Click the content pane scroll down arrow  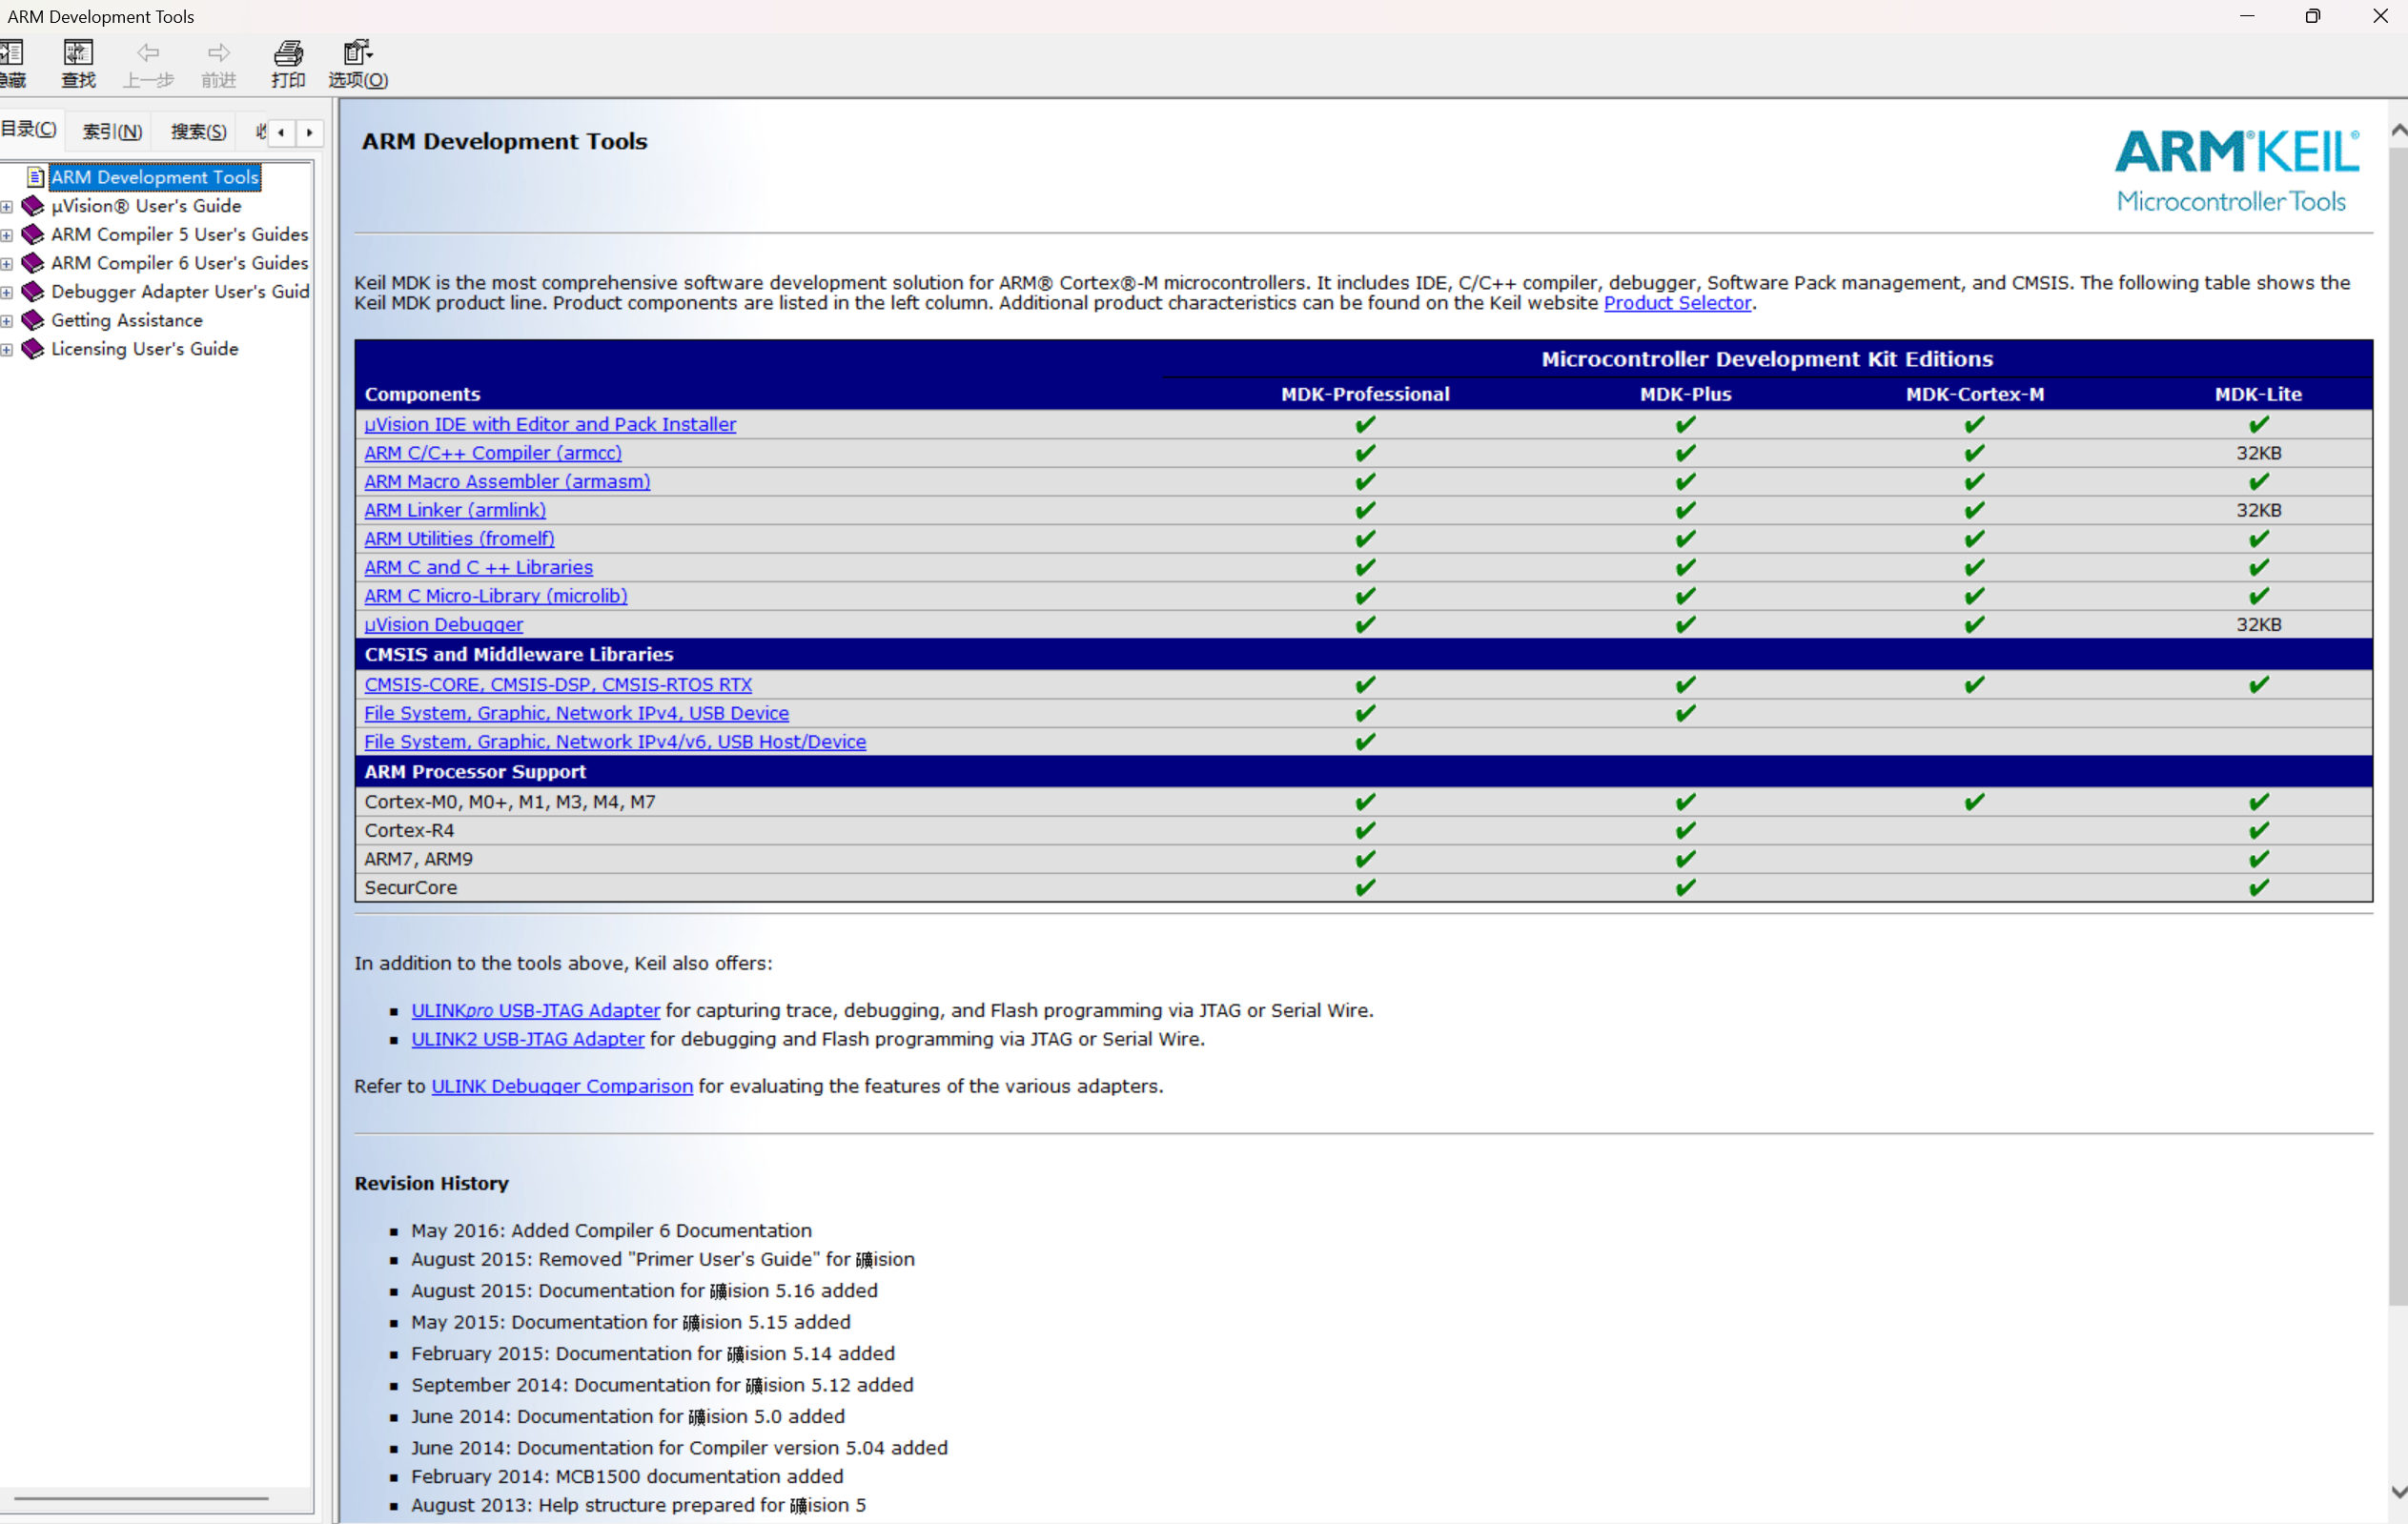(2398, 1492)
